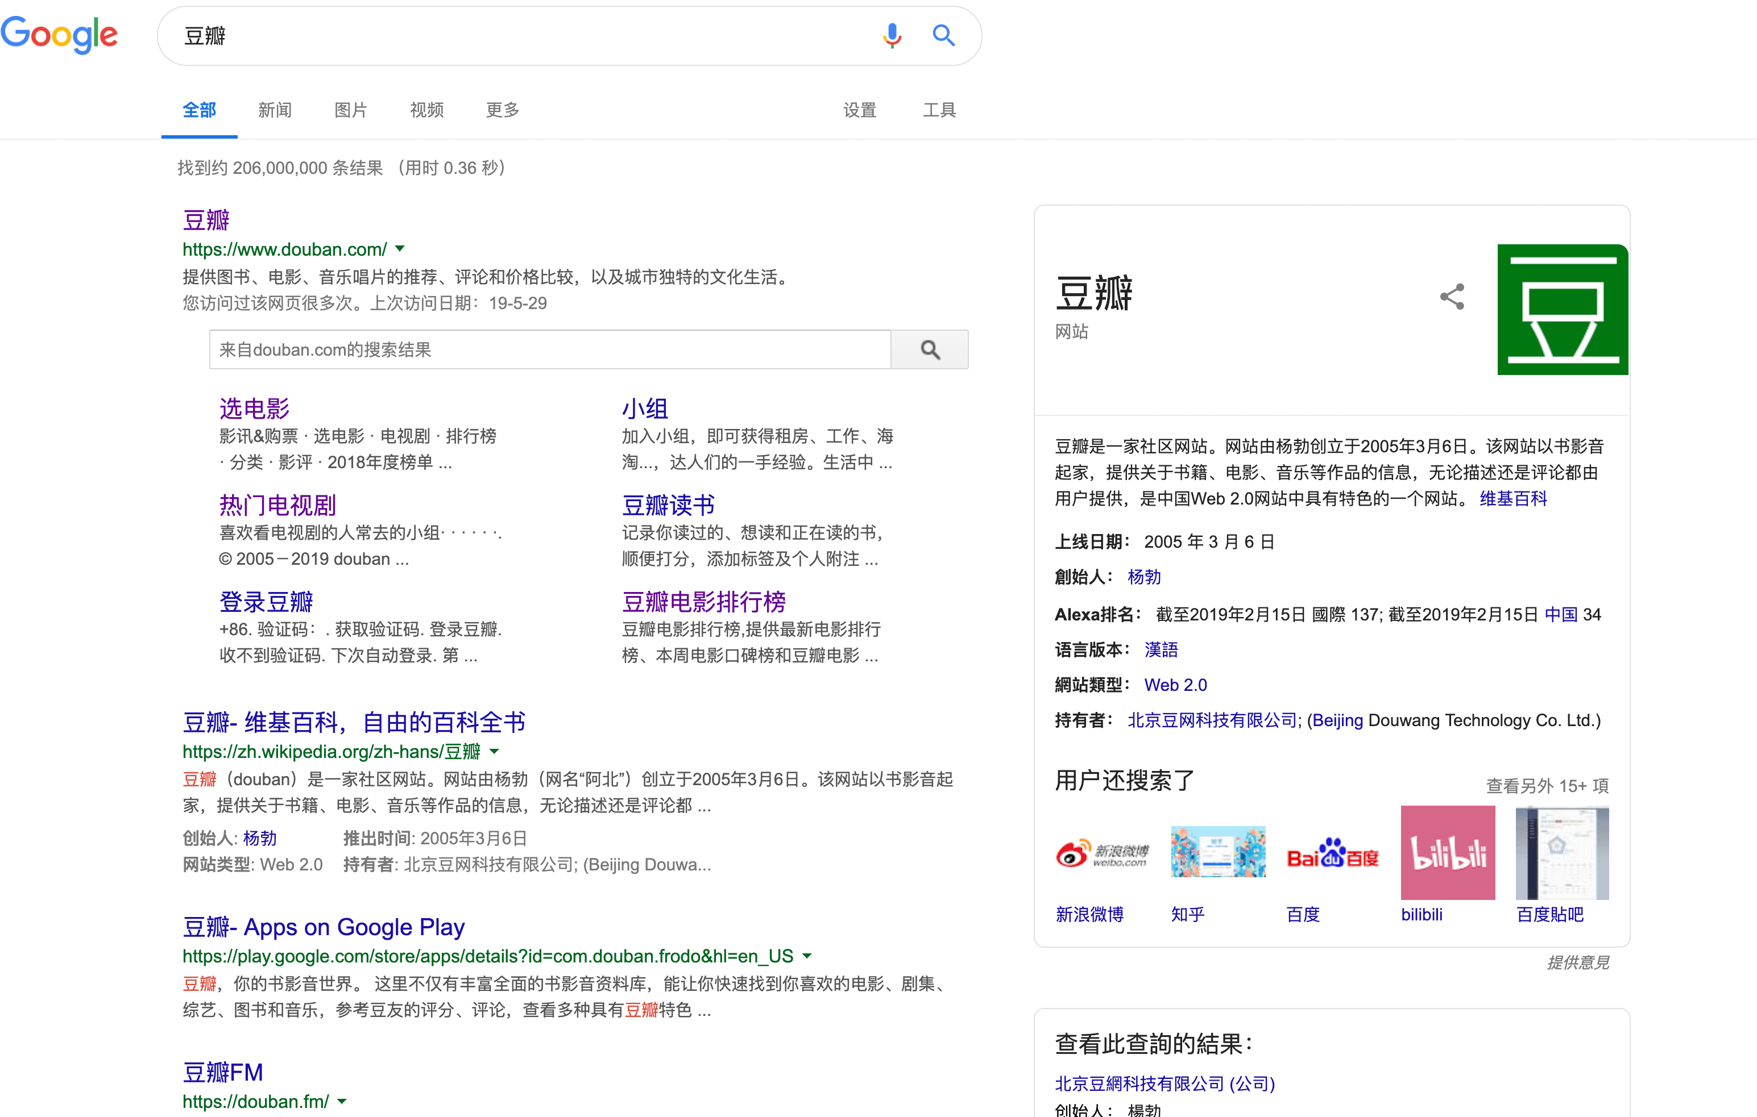Image resolution: width=1757 pixels, height=1117 pixels.
Task: Open 豆瓣- Apps on Google Play result
Action: point(324,927)
